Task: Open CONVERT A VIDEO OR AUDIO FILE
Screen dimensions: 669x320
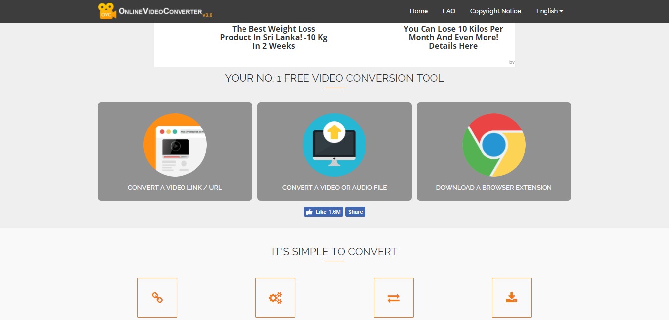Action: (x=334, y=187)
